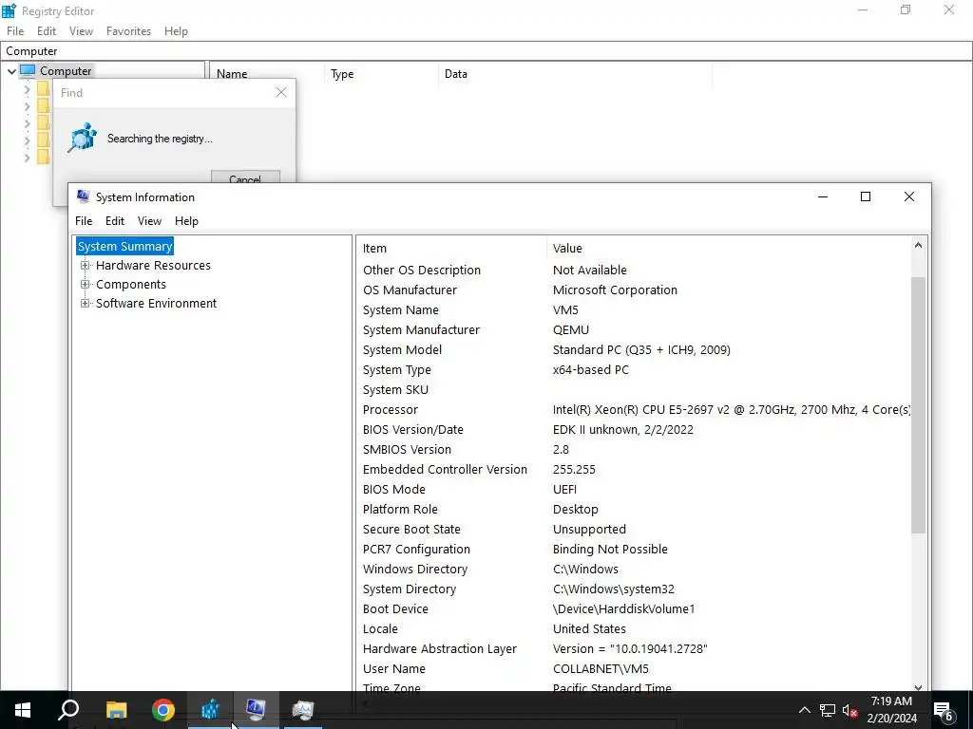The width and height of the screenshot is (973, 729).
Task: Expand Hardware Resources node
Action: coord(85,266)
